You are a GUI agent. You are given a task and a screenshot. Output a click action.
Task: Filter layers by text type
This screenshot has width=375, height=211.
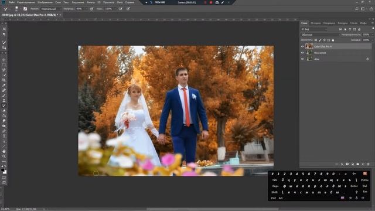pyautogui.click(x=350, y=29)
